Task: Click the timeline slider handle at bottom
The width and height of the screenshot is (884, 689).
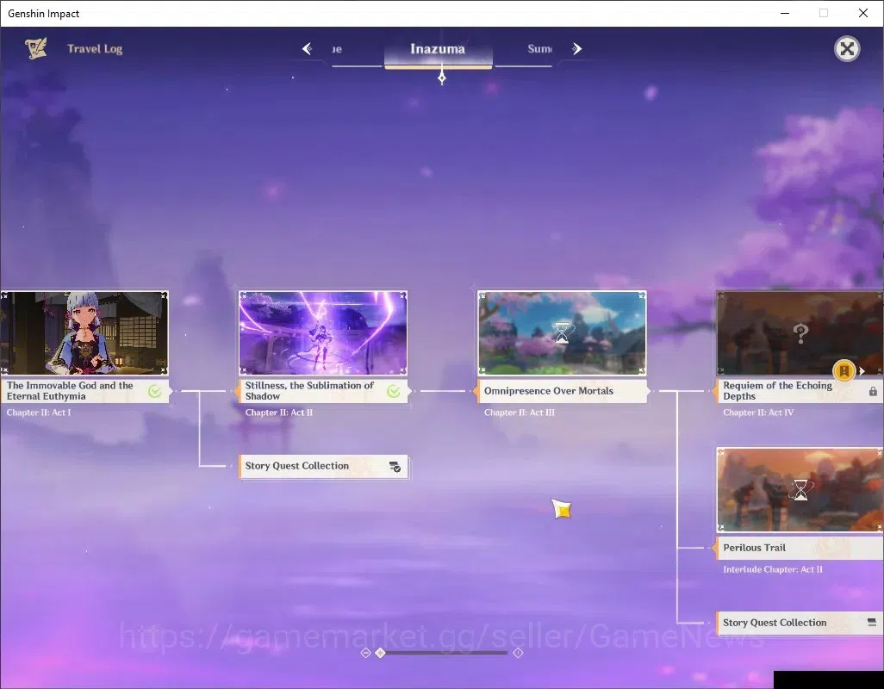Action: point(380,653)
